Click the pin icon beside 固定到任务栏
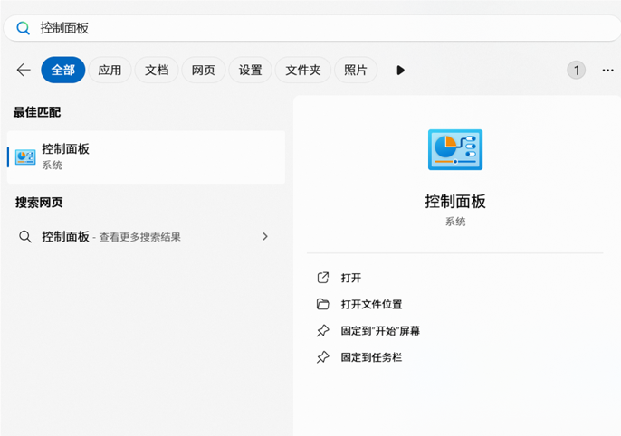Viewport: 621px width, 436px height. click(x=323, y=357)
